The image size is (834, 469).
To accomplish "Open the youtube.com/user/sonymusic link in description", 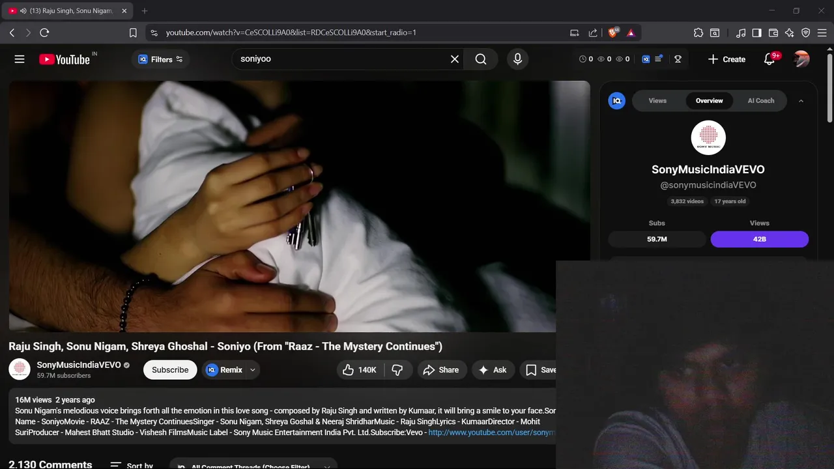I will pos(491,433).
